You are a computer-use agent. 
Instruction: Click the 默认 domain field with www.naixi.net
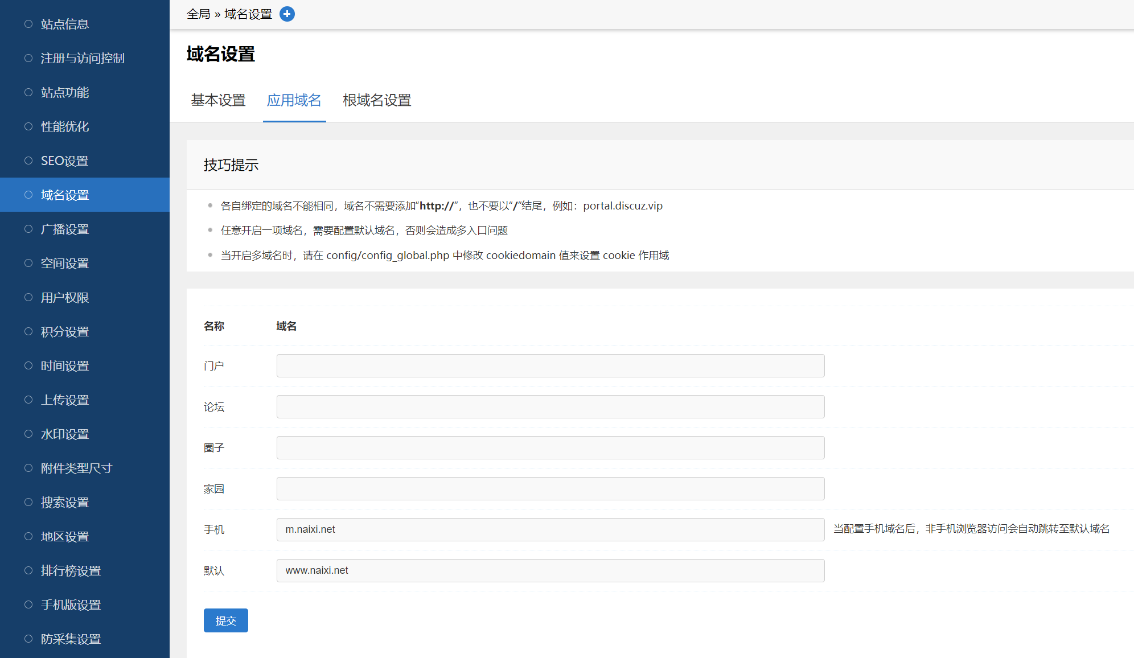point(550,570)
